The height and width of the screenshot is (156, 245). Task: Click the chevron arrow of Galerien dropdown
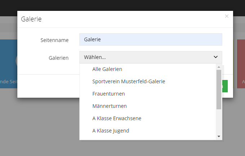(x=216, y=57)
